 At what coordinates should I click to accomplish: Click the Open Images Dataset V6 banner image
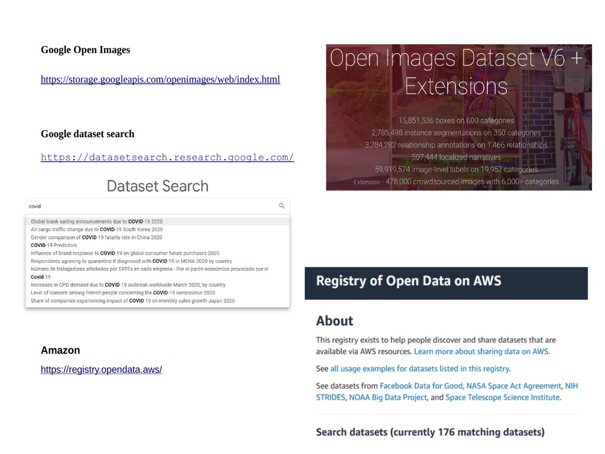point(458,117)
